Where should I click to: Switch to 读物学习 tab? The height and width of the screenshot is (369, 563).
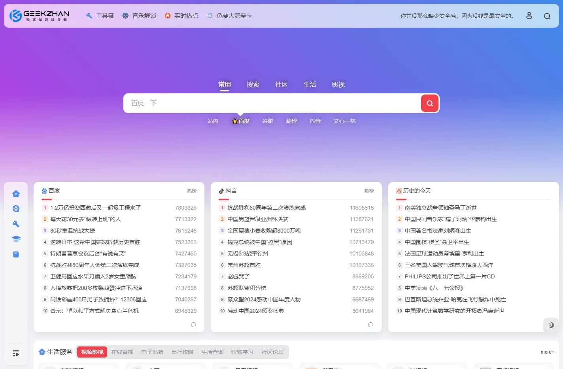click(x=242, y=352)
